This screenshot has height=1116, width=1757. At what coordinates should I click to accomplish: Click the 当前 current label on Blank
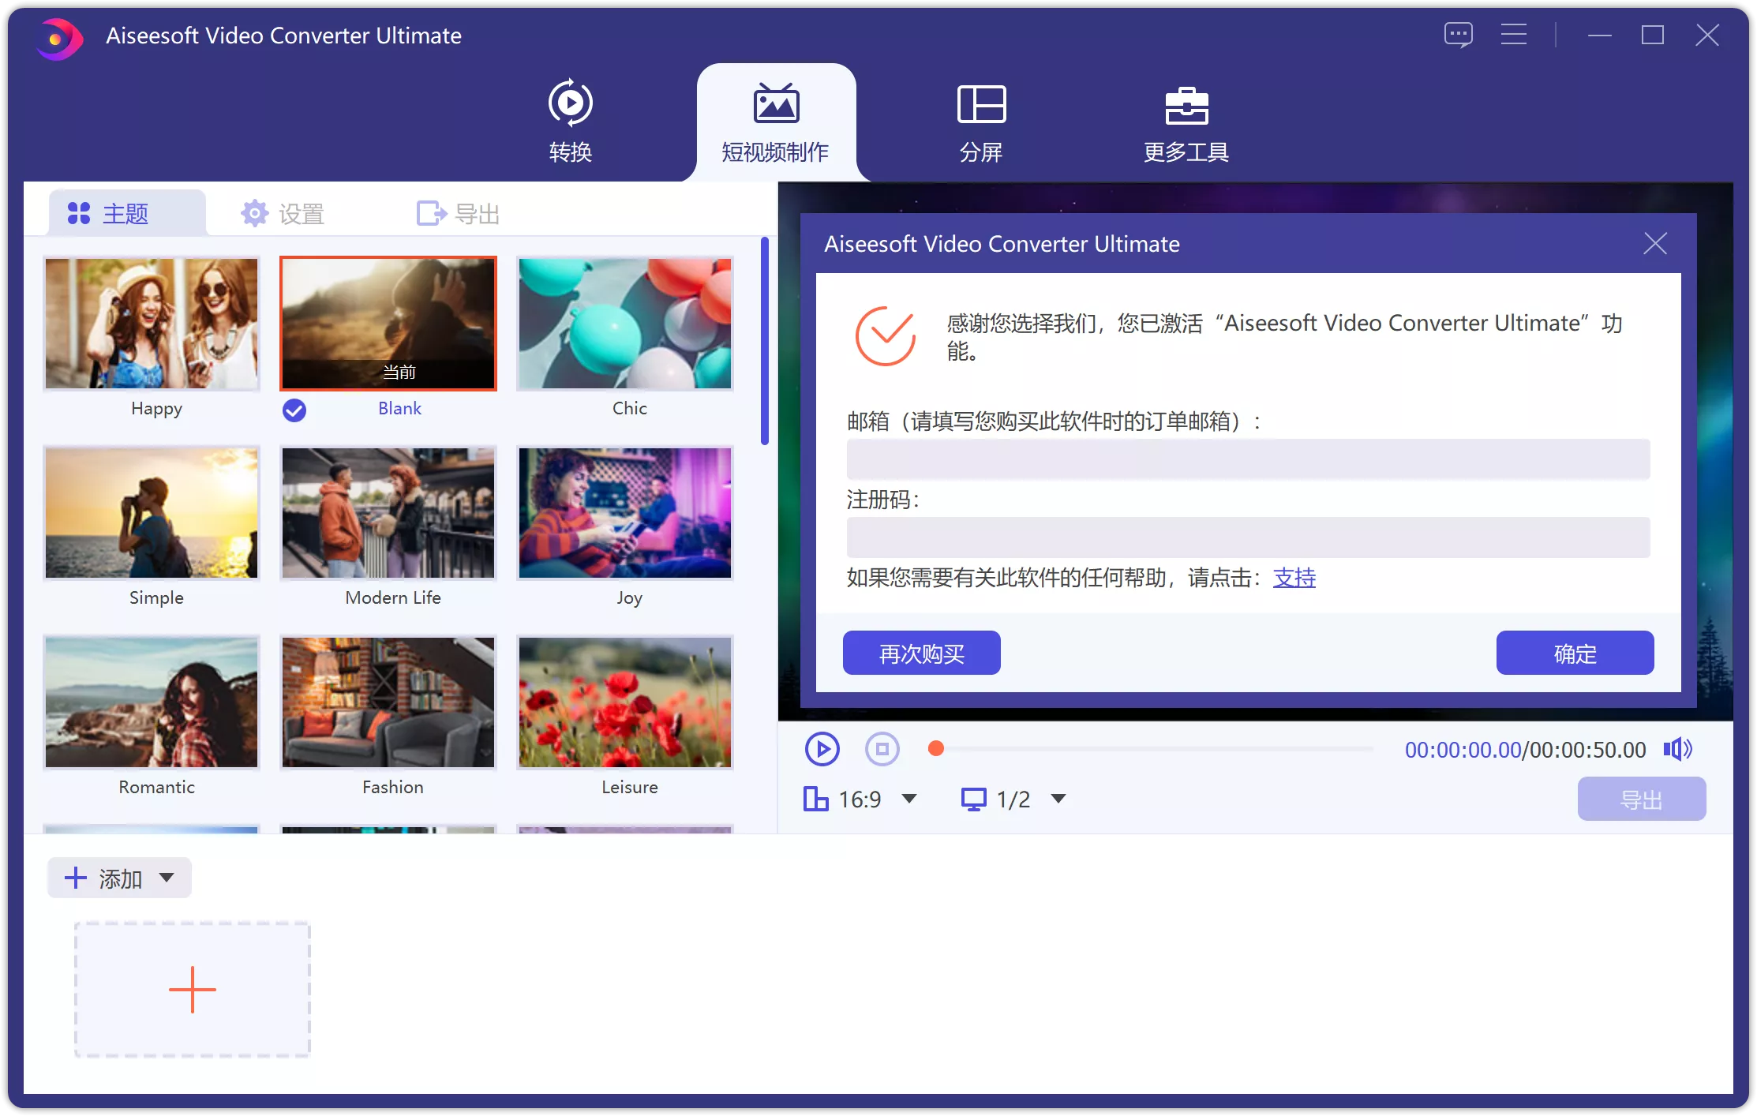pos(399,371)
